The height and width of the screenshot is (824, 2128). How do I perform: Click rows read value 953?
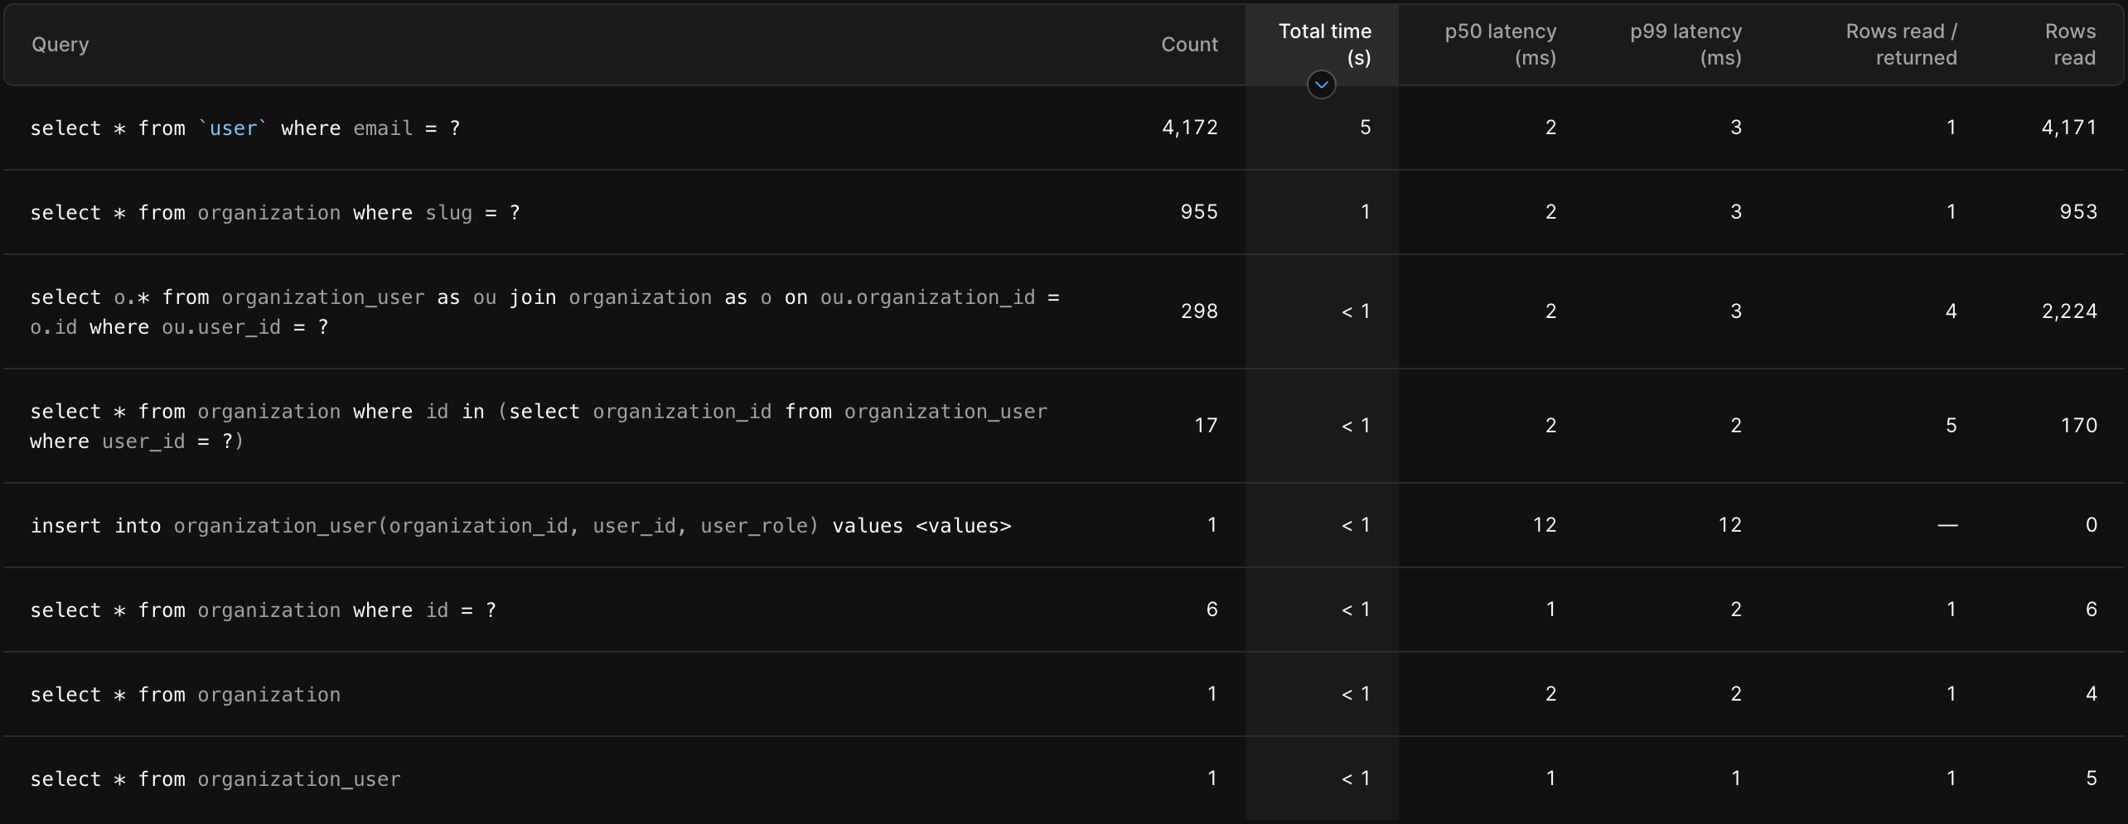[2078, 212]
